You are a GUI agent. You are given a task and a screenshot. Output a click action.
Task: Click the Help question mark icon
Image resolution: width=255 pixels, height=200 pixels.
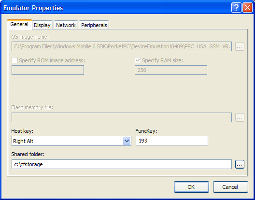click(x=236, y=8)
